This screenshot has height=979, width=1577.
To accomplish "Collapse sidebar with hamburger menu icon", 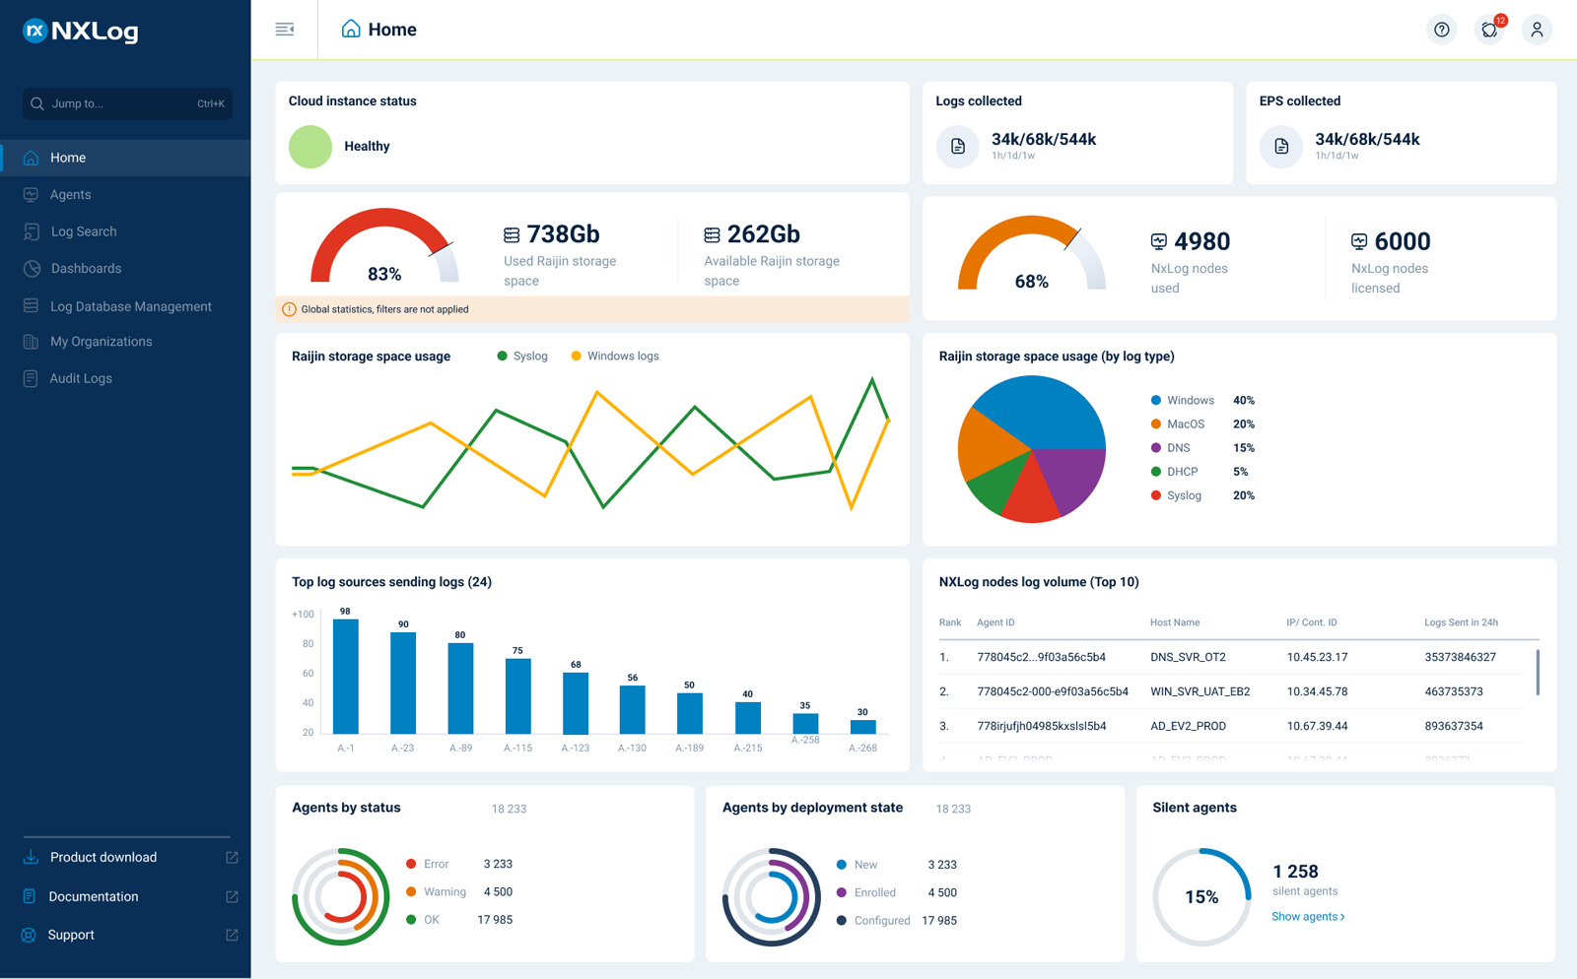I will pos(285,30).
